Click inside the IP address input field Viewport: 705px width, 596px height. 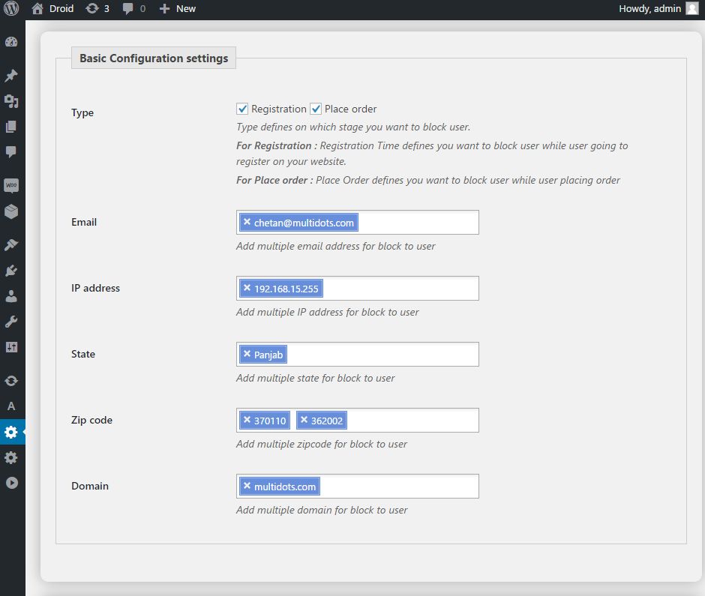[397, 289]
